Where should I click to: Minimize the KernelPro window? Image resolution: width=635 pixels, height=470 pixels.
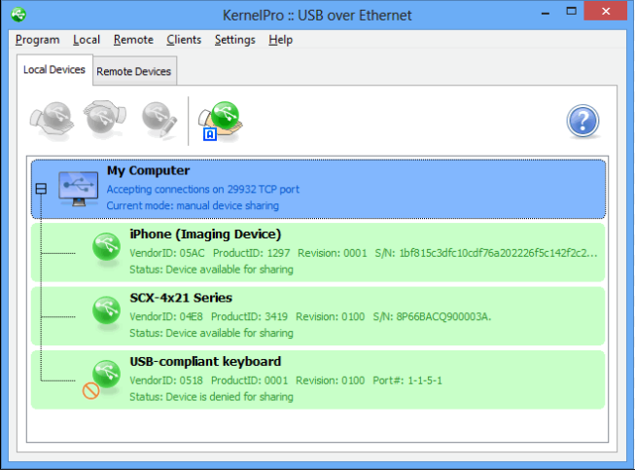546,13
